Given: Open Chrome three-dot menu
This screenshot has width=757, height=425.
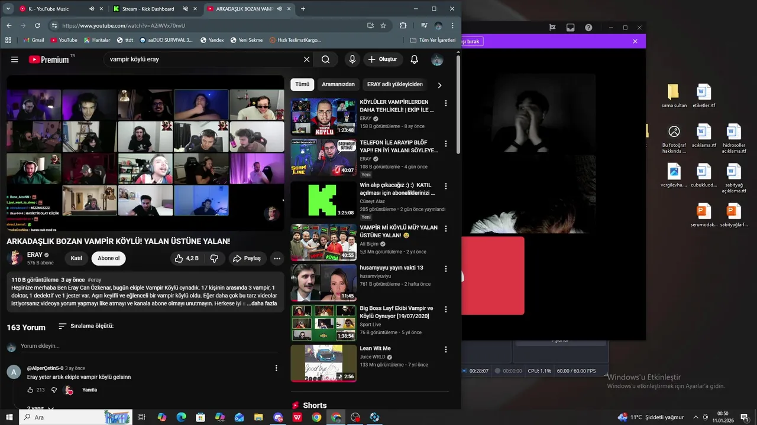Looking at the screenshot, I should (452, 26).
